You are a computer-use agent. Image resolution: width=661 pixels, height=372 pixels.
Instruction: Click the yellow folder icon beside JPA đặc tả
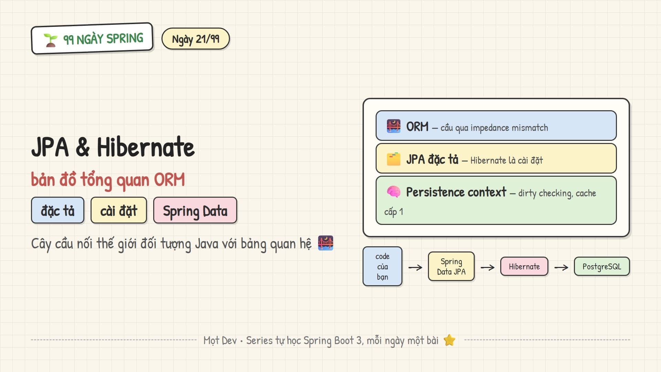coord(394,159)
